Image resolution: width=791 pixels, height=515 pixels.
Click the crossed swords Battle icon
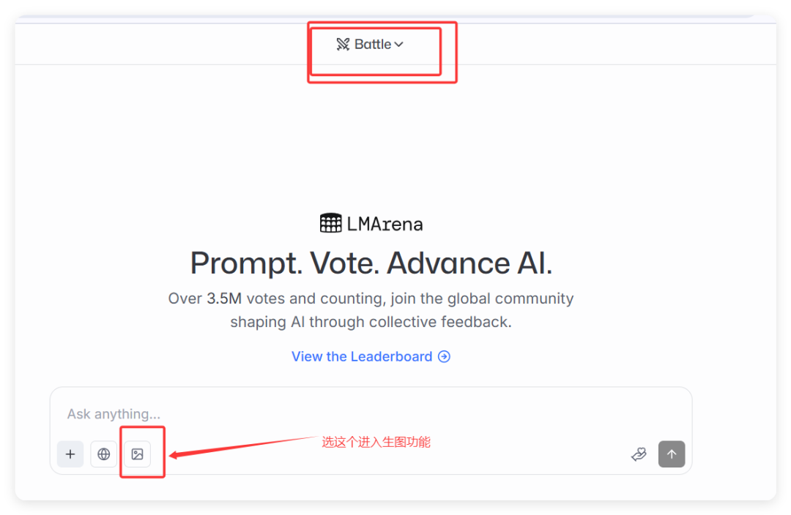[x=343, y=45]
